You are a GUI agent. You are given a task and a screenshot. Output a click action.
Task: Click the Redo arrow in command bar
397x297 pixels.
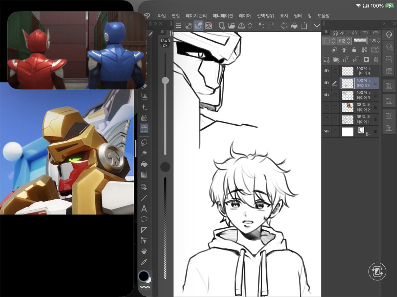pos(271,26)
